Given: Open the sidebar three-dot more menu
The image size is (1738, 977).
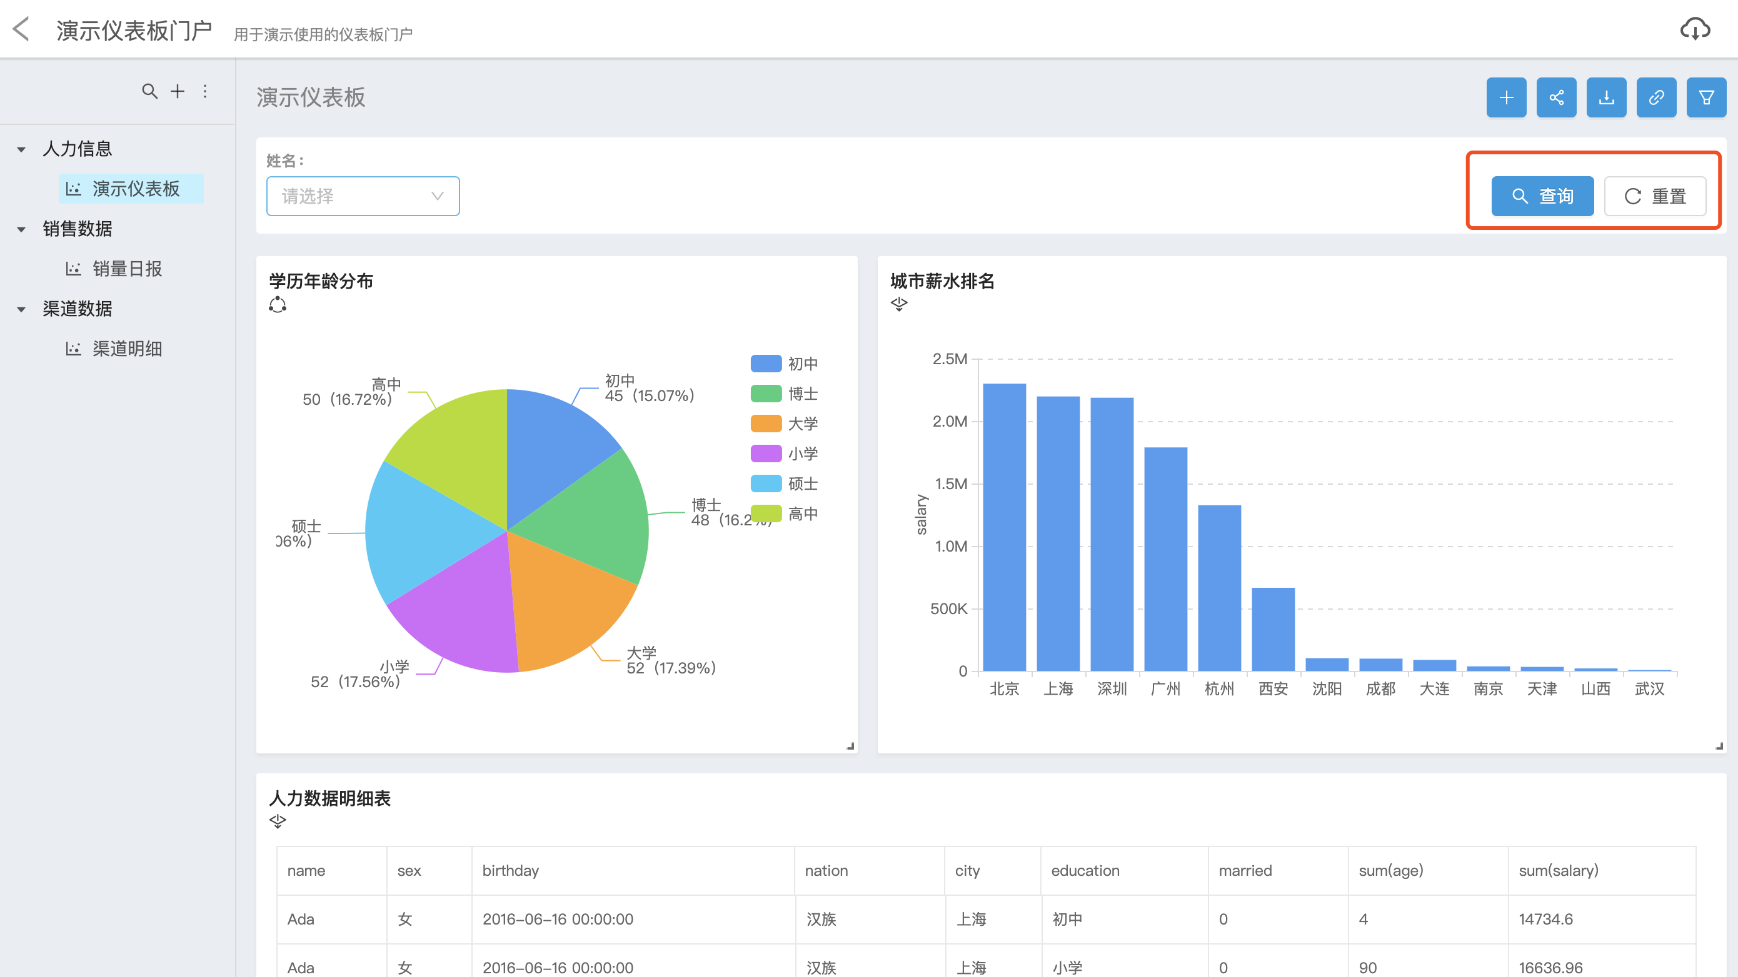Looking at the screenshot, I should (x=205, y=91).
